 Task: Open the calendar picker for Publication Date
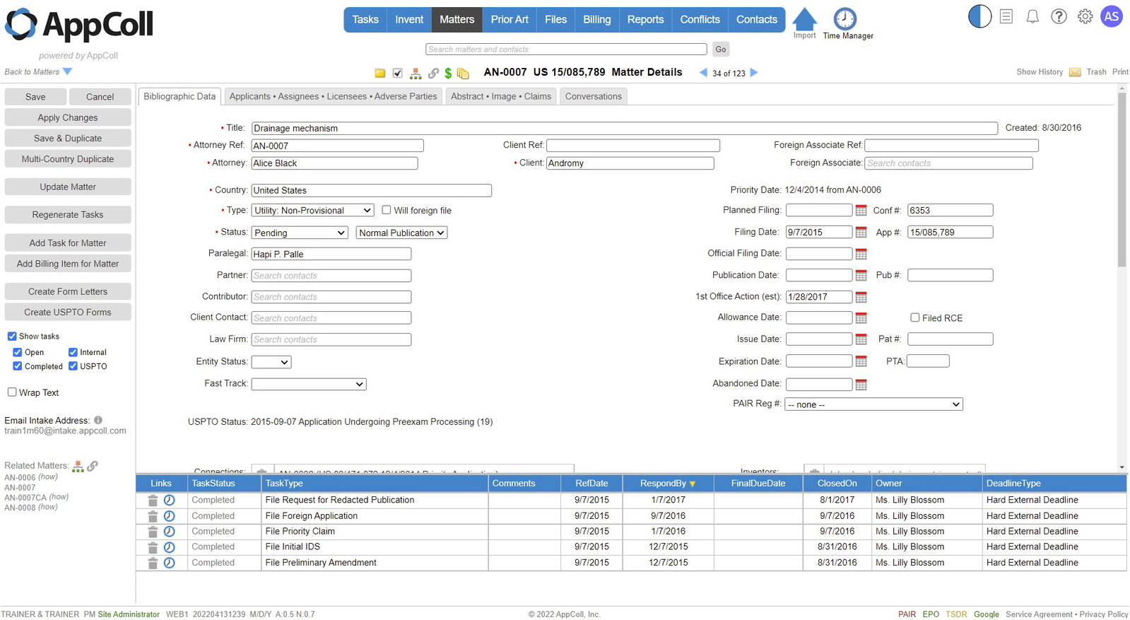[861, 276]
